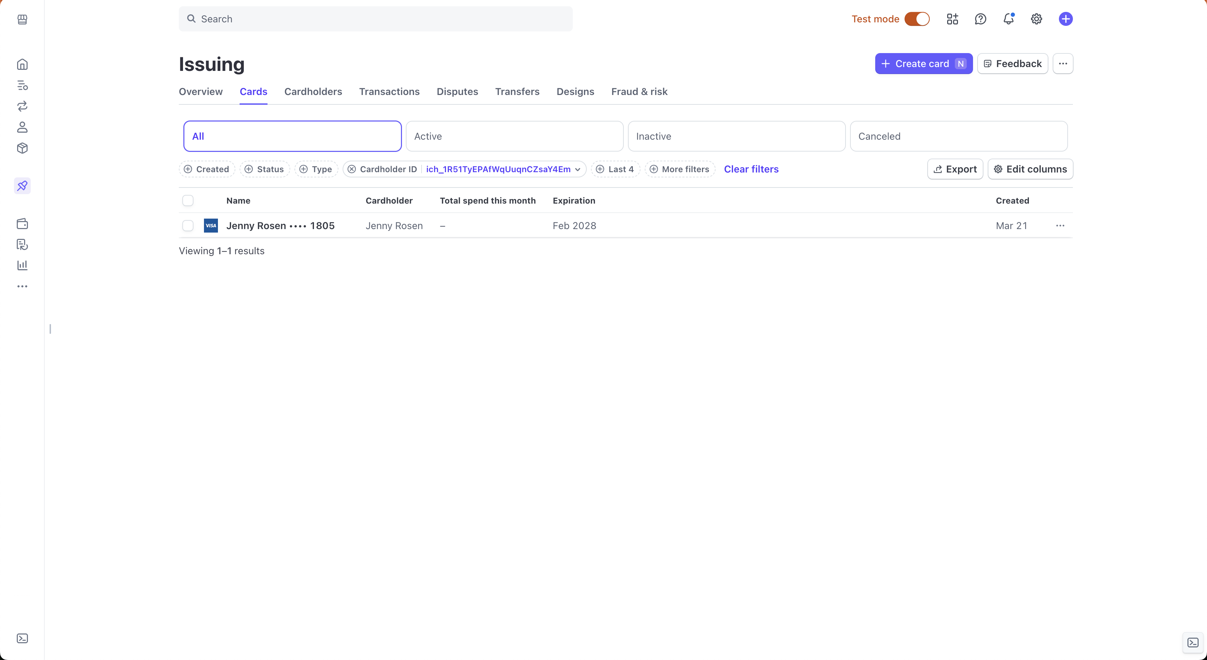Toggle Test mode switch off

coord(917,19)
